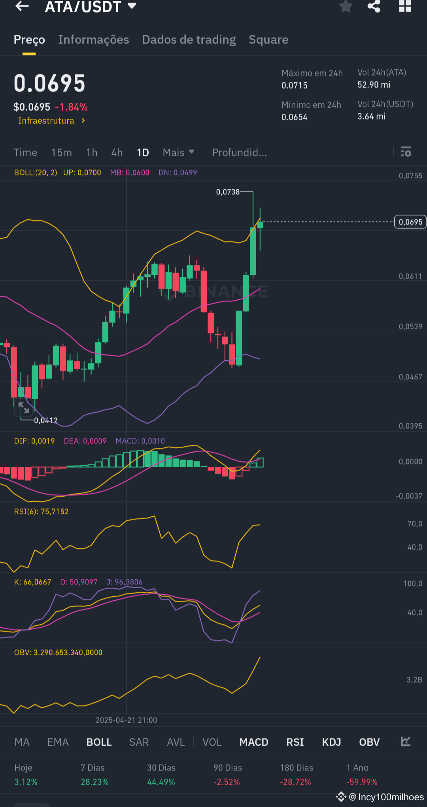This screenshot has height=807, width=427.
Task: Tap 90 Dias -2.52% performance value
Action: pos(227,782)
